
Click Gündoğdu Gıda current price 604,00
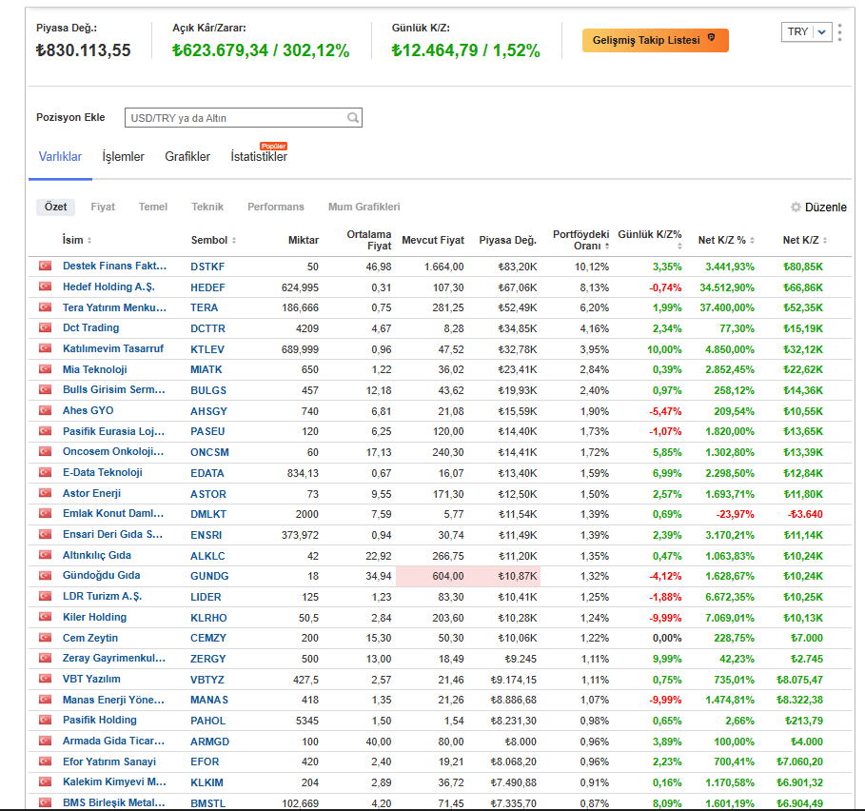pos(448,577)
